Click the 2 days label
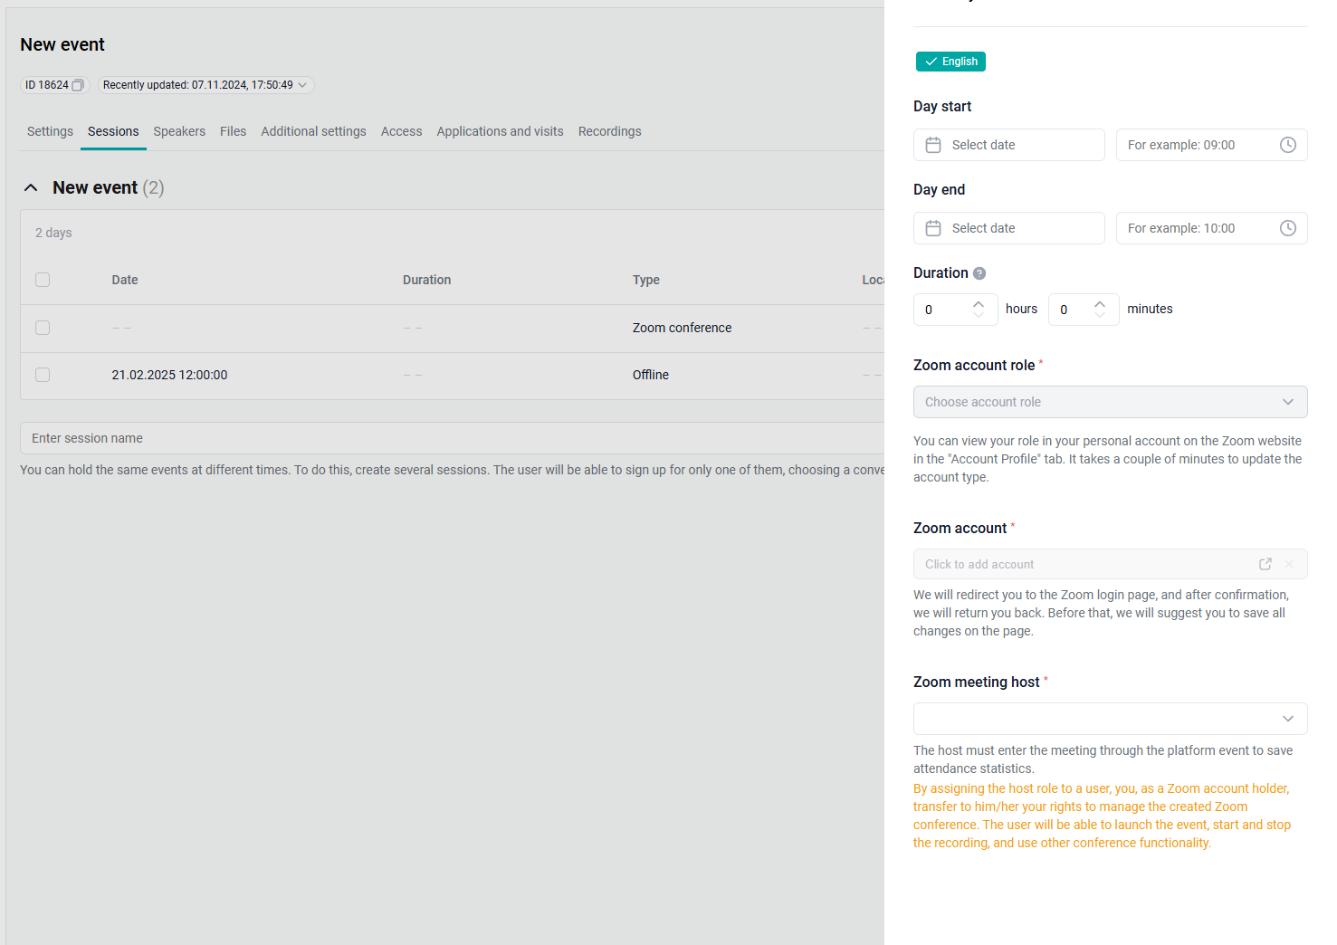1337x945 pixels. pos(53,233)
